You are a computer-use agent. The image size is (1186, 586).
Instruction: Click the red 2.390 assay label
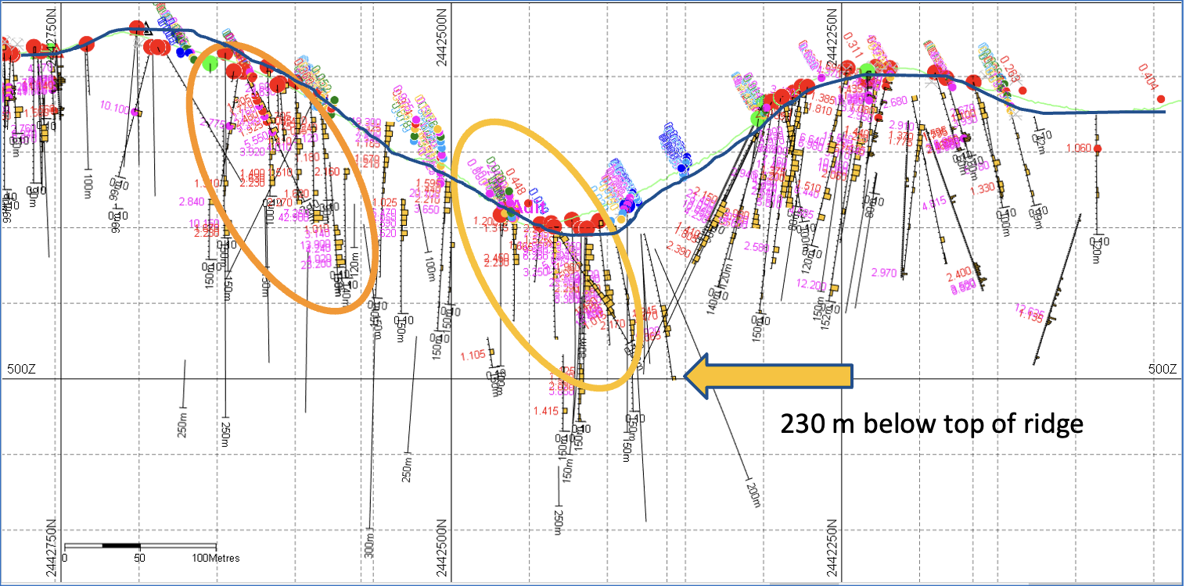[679, 251]
